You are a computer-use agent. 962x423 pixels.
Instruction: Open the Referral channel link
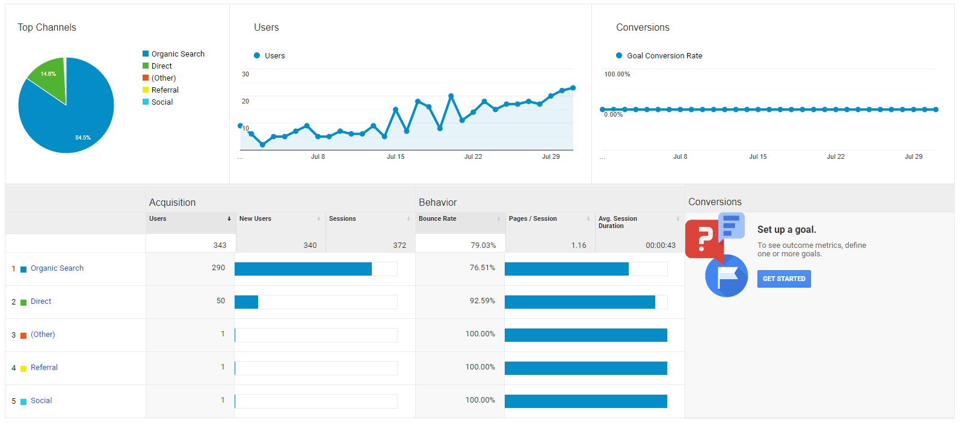[44, 368]
